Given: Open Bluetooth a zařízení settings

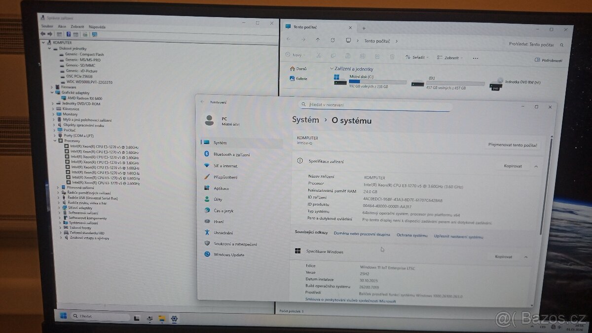Looking at the screenshot, I should tap(231, 154).
